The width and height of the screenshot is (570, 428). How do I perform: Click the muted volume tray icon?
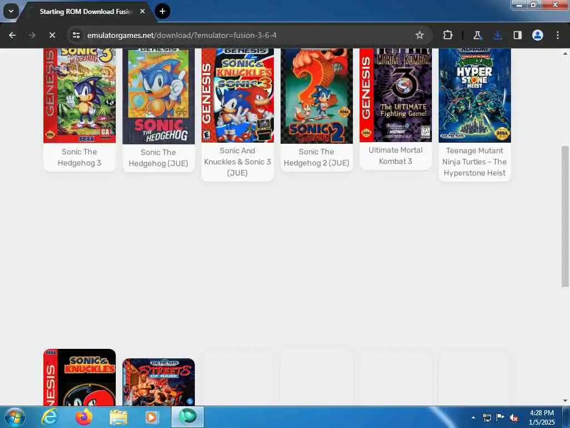tap(514, 418)
